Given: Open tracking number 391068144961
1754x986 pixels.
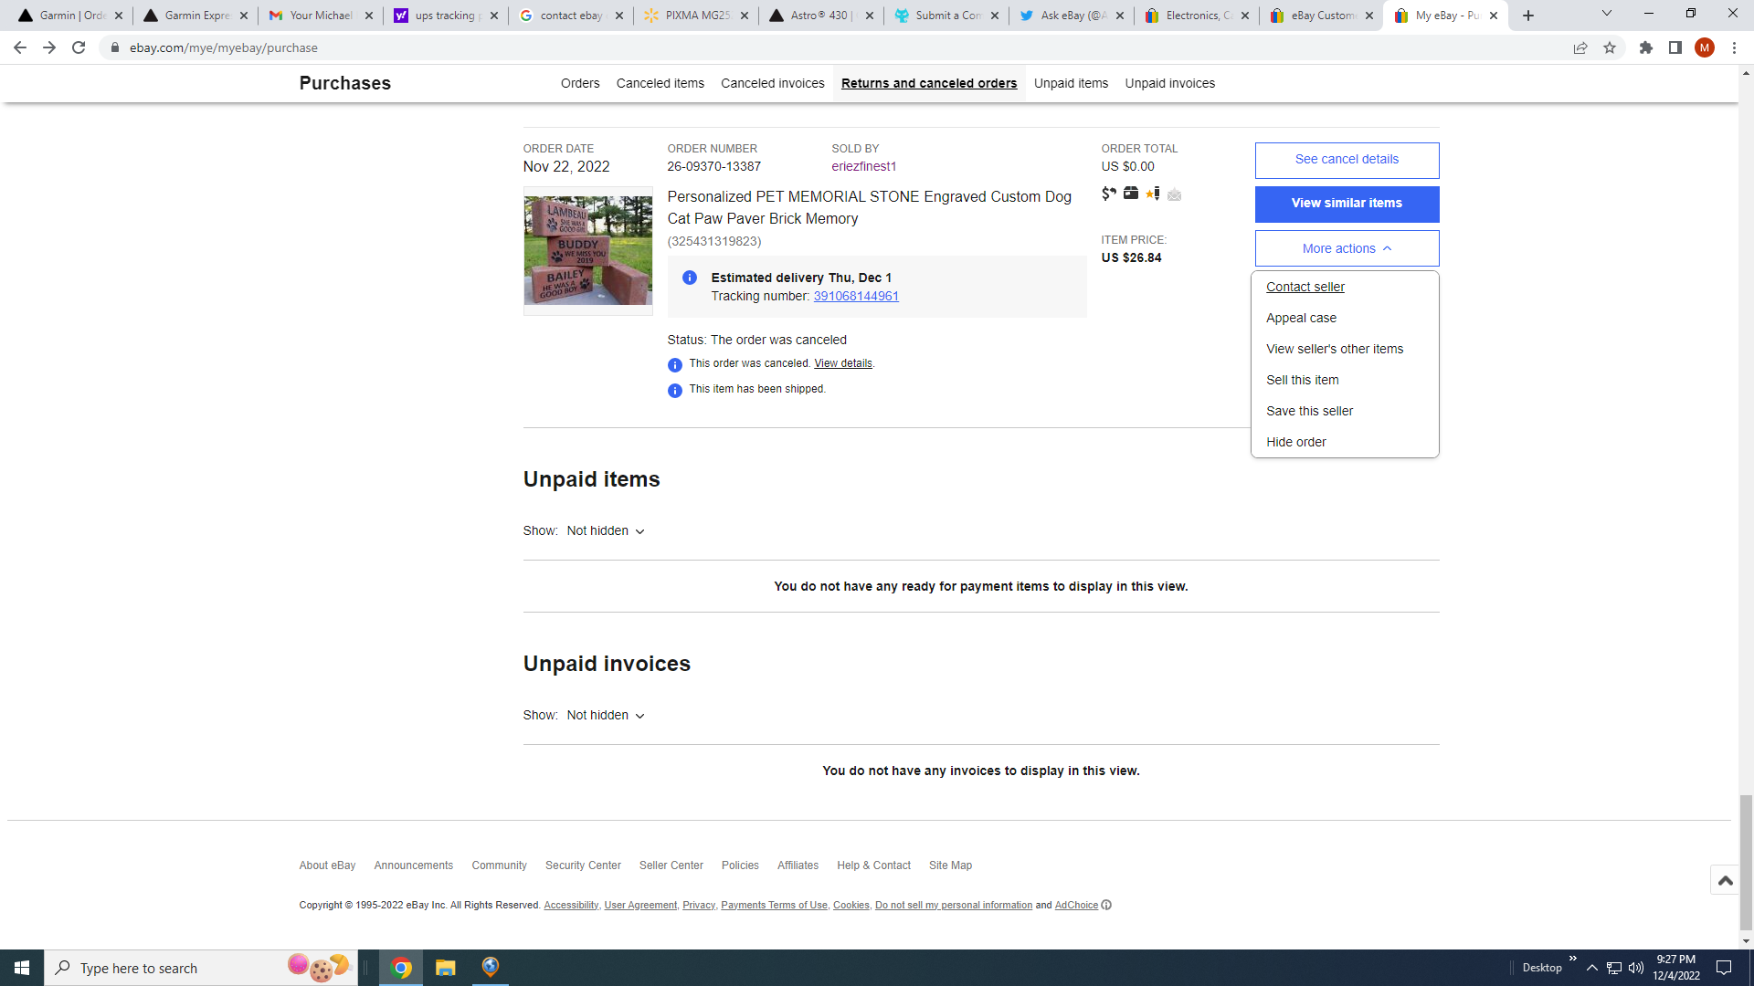Looking at the screenshot, I should tap(855, 296).
